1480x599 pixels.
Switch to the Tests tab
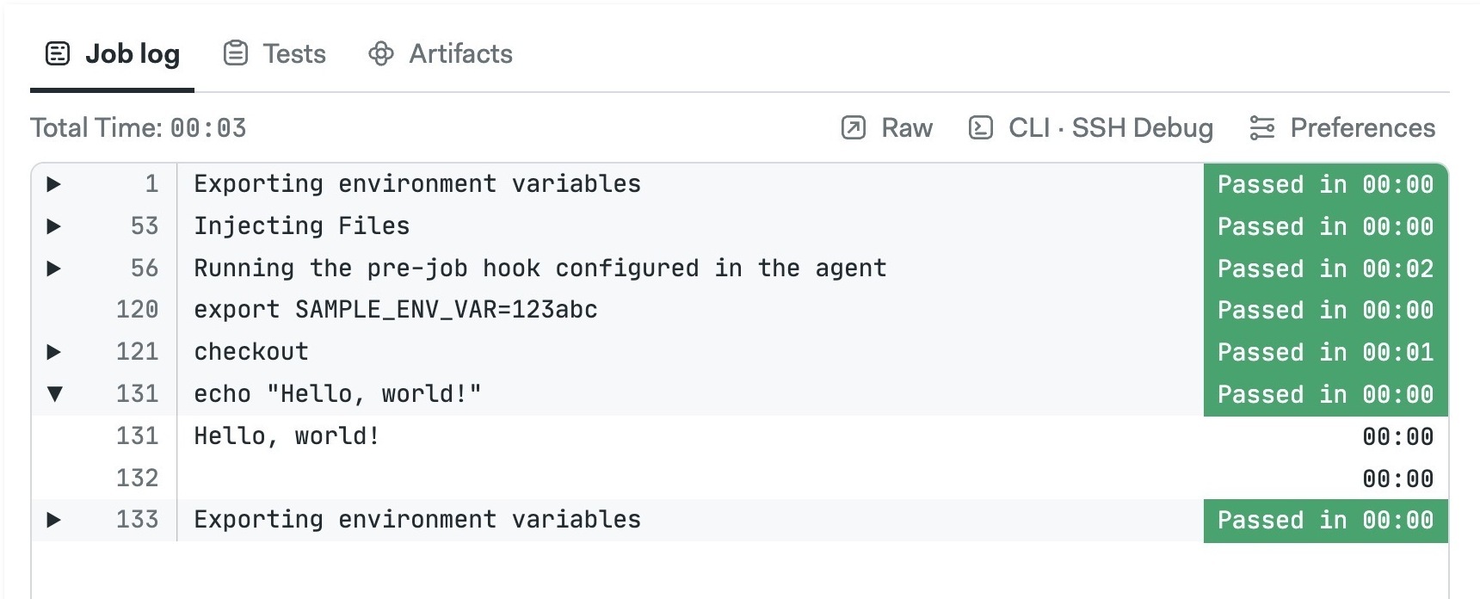coord(275,54)
